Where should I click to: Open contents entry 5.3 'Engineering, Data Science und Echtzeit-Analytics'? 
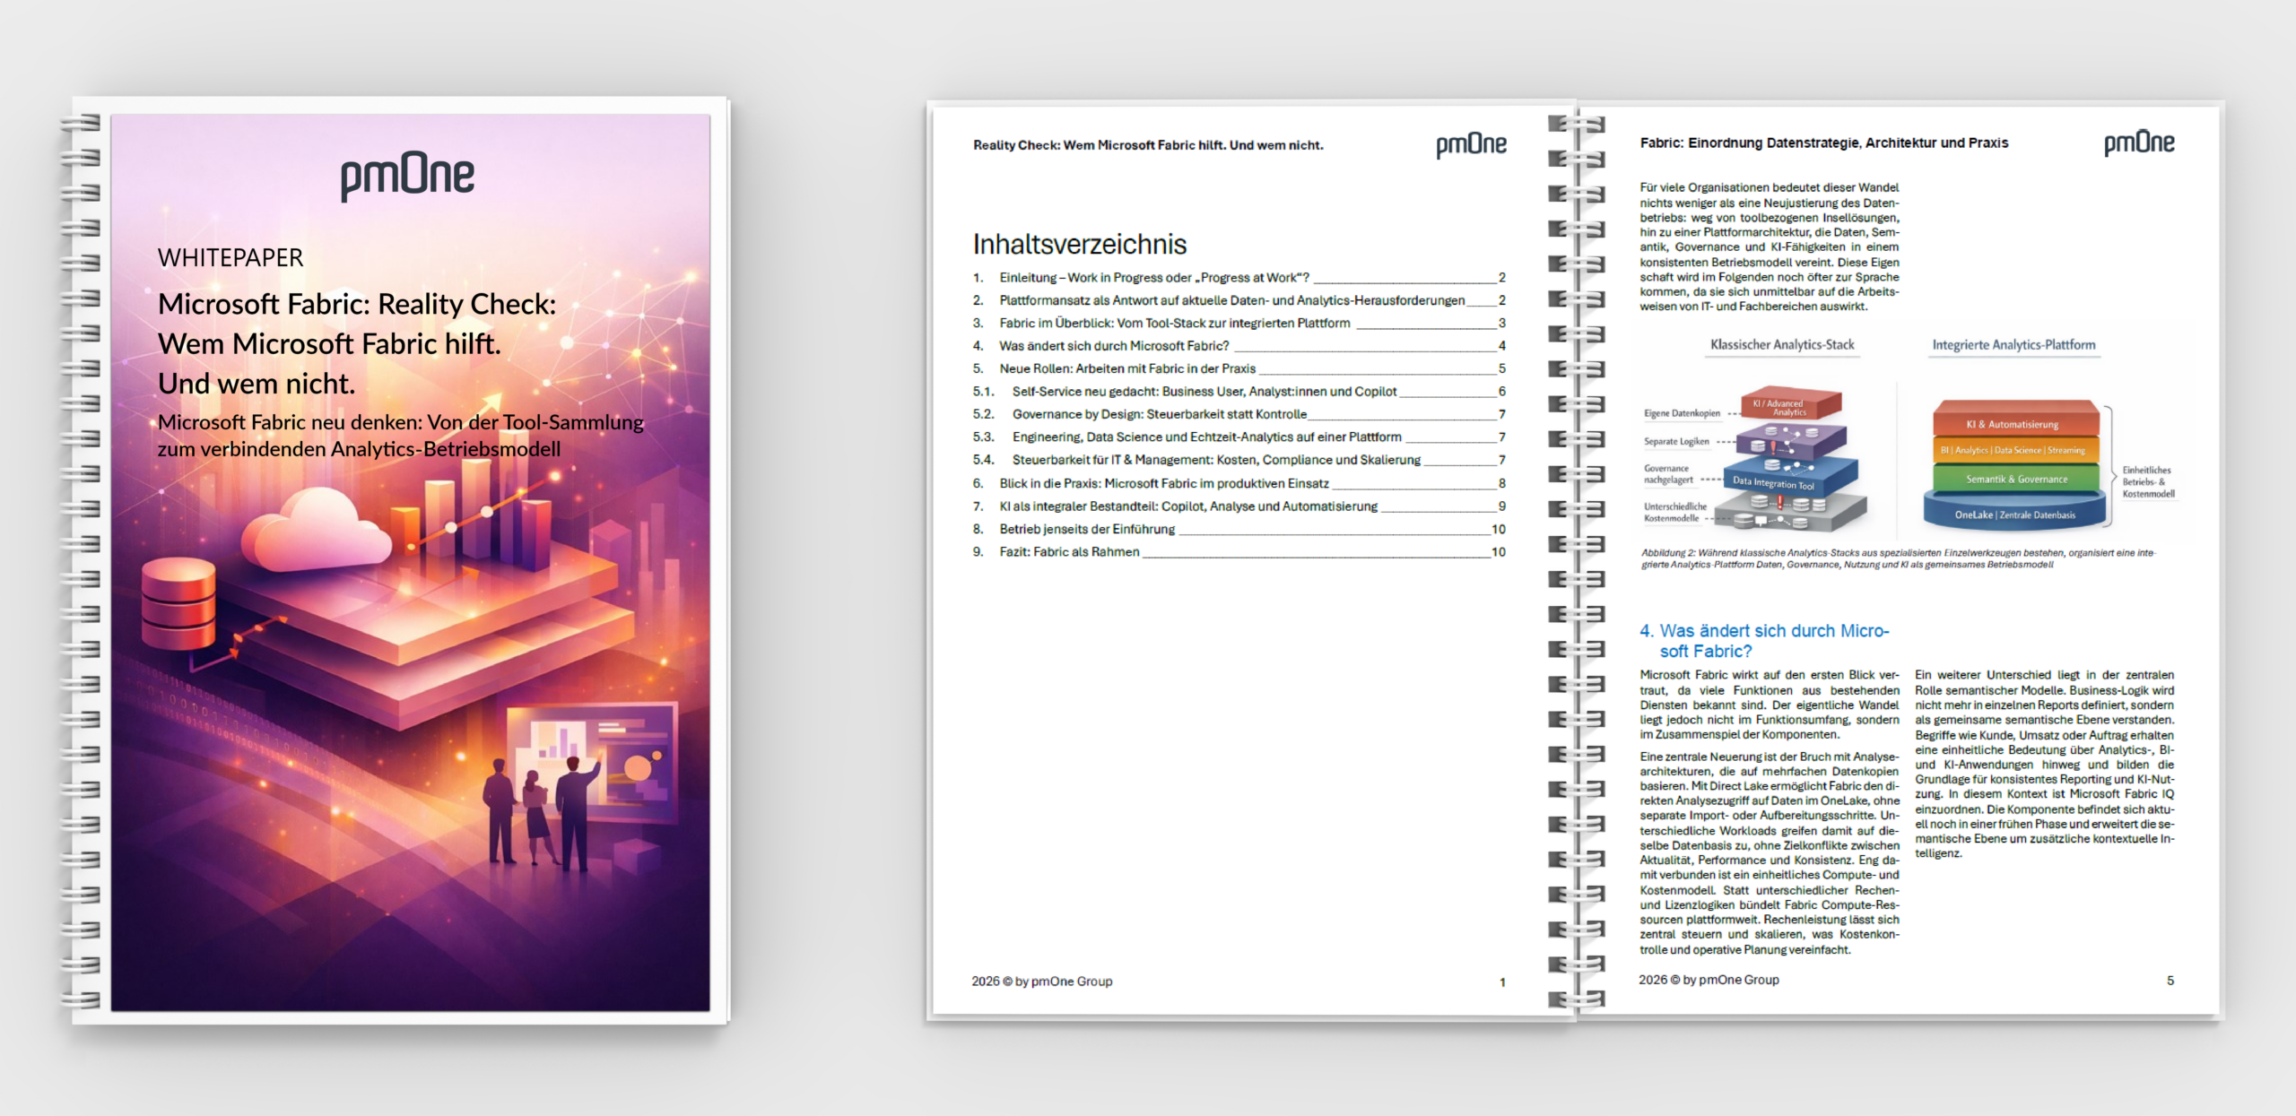click(1239, 437)
